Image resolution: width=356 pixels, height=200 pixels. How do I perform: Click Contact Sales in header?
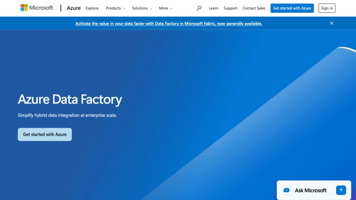click(254, 8)
